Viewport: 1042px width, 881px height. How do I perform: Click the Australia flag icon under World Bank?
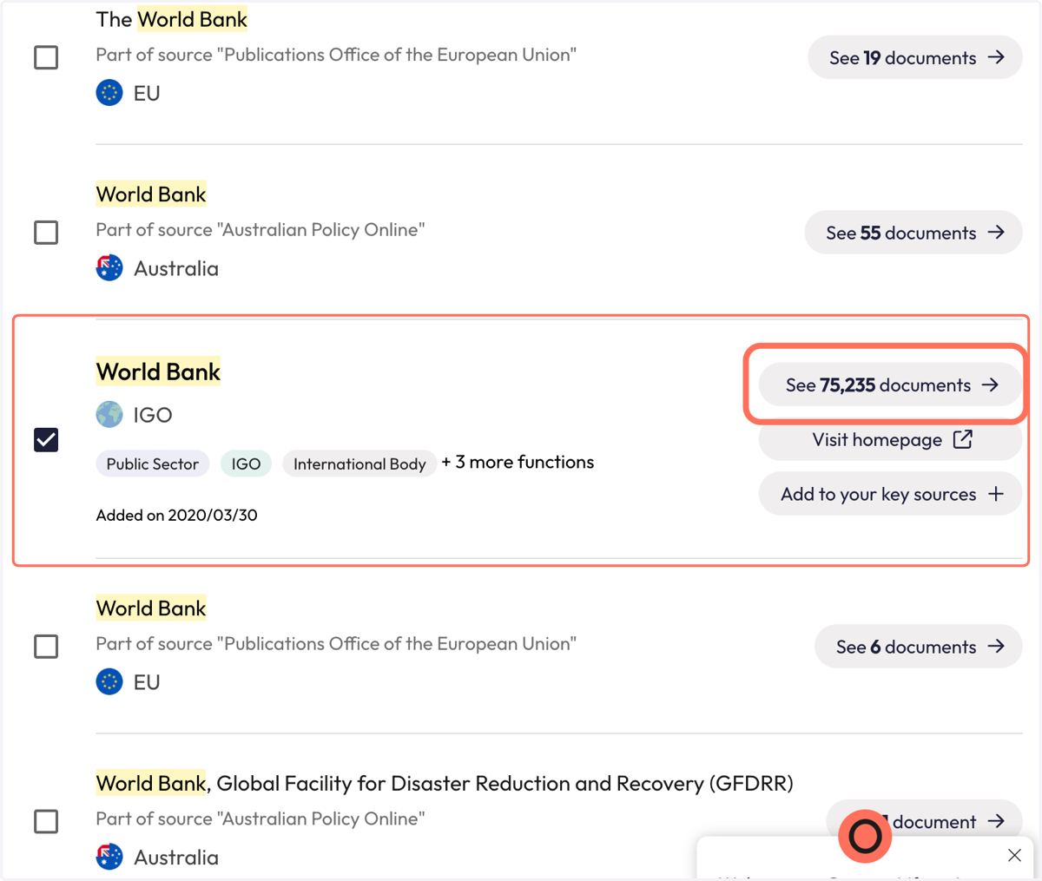(109, 268)
